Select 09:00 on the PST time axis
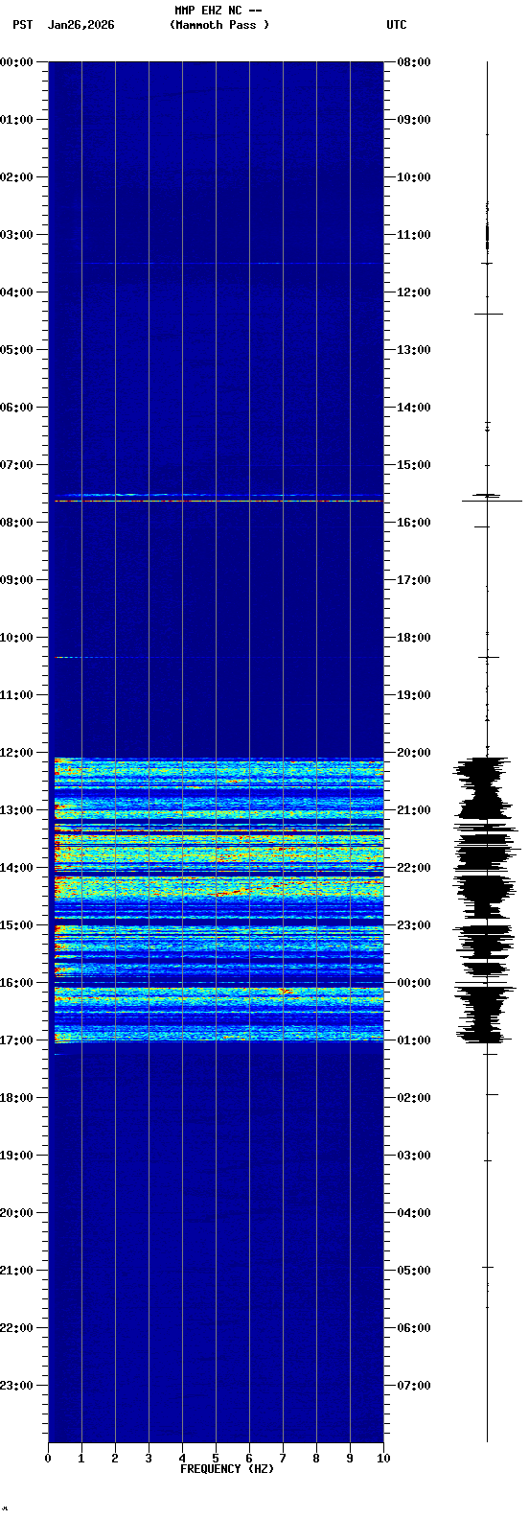This screenshot has height=1519, width=529. pos(16,580)
